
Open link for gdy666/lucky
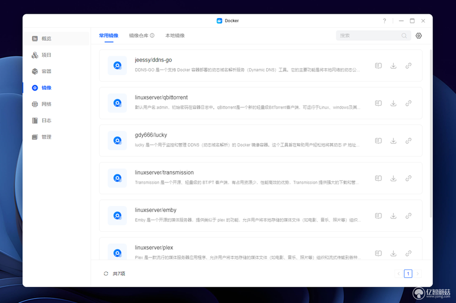[x=408, y=140]
